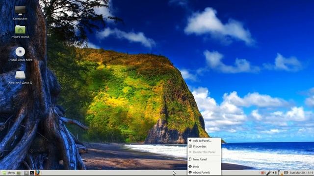Launch the Terminal from the panel
Image resolution: width=314 pixels, height=176 pixels.
(32, 173)
